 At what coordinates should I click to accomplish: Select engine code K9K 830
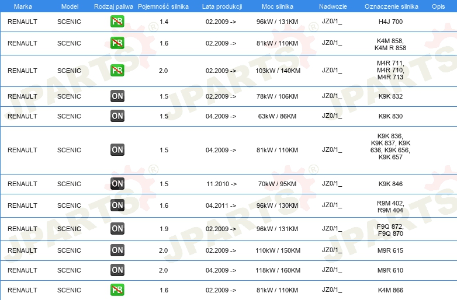390,116
